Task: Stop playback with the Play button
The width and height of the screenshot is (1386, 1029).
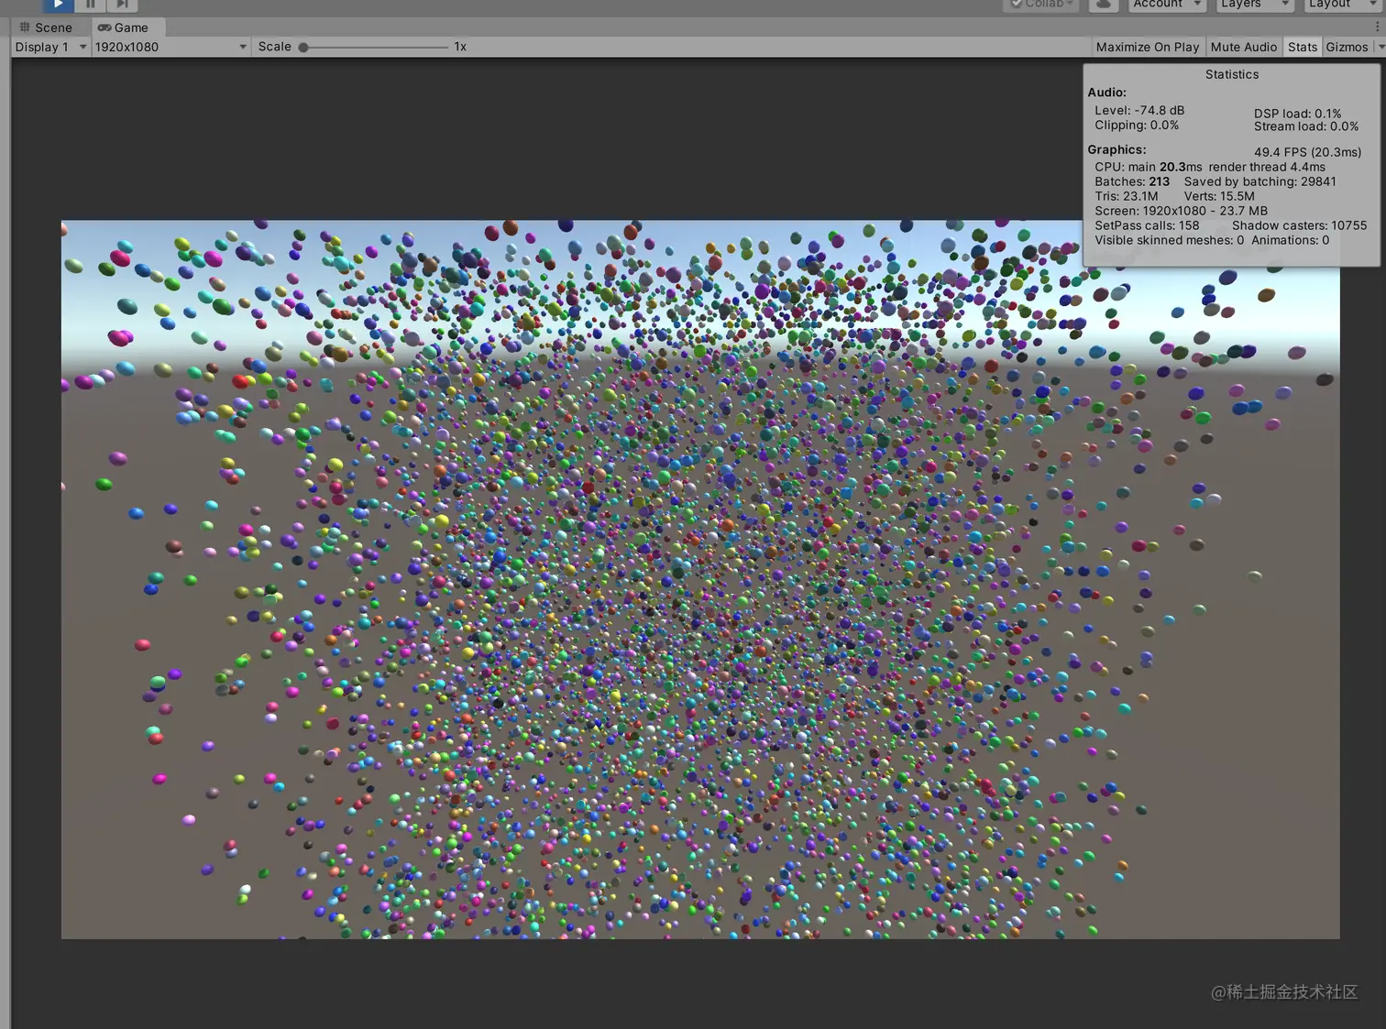Action: coord(58,5)
